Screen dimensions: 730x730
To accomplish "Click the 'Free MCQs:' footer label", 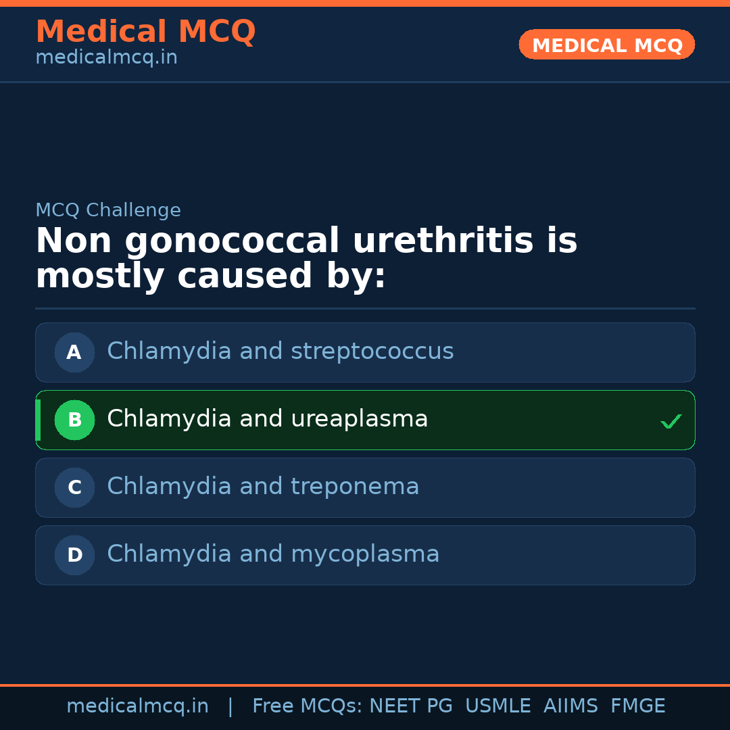I will coord(308,706).
